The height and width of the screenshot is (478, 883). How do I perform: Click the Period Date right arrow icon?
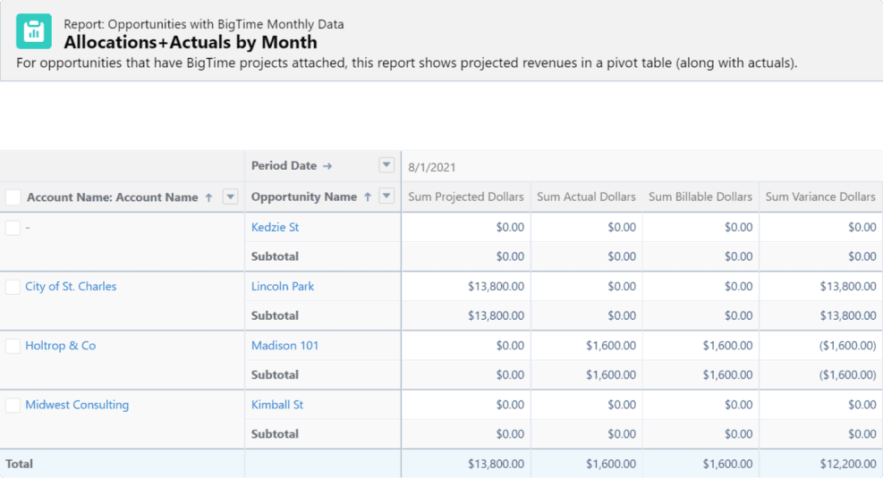tap(327, 166)
